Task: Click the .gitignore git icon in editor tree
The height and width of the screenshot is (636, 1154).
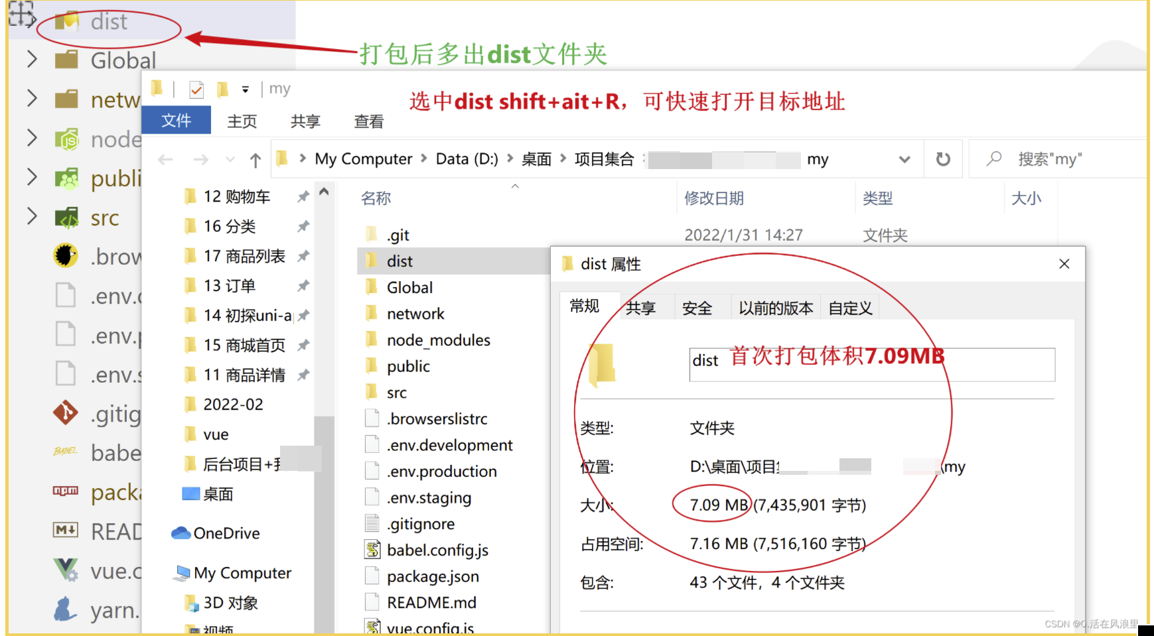Action: click(x=66, y=413)
